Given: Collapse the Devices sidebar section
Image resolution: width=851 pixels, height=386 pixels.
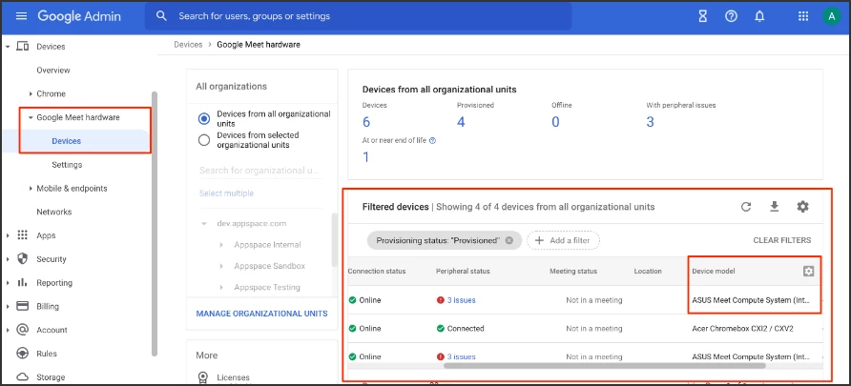Looking at the screenshot, I should point(8,47).
